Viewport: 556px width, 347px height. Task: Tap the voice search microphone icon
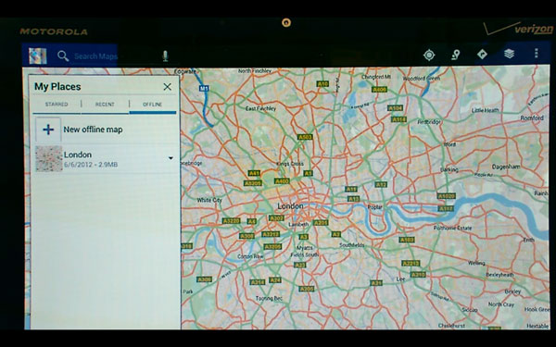165,56
